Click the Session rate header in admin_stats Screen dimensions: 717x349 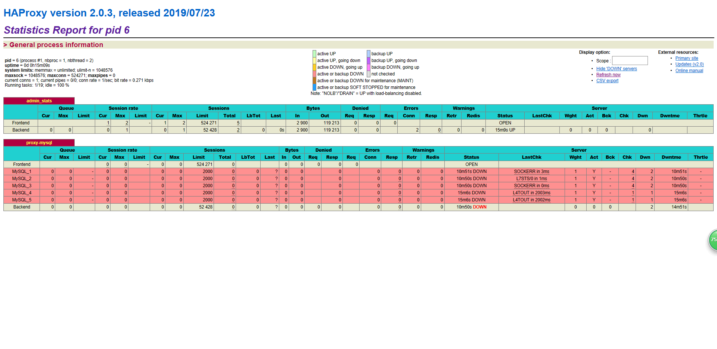(x=123, y=108)
